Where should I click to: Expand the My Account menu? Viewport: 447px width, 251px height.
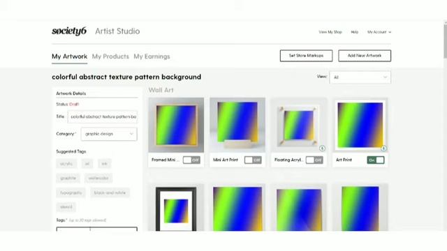(x=379, y=32)
